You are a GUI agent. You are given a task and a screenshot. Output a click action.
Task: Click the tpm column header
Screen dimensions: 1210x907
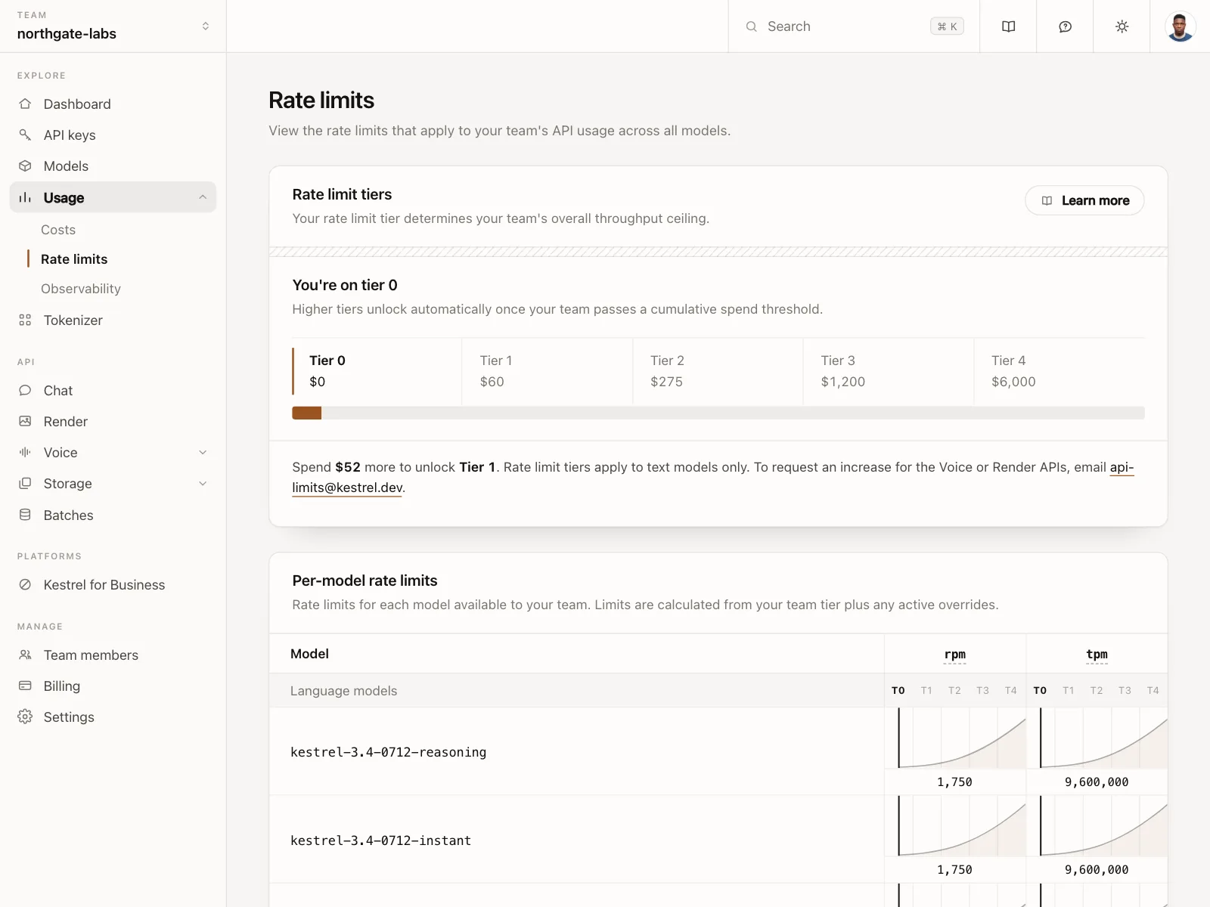click(x=1097, y=654)
